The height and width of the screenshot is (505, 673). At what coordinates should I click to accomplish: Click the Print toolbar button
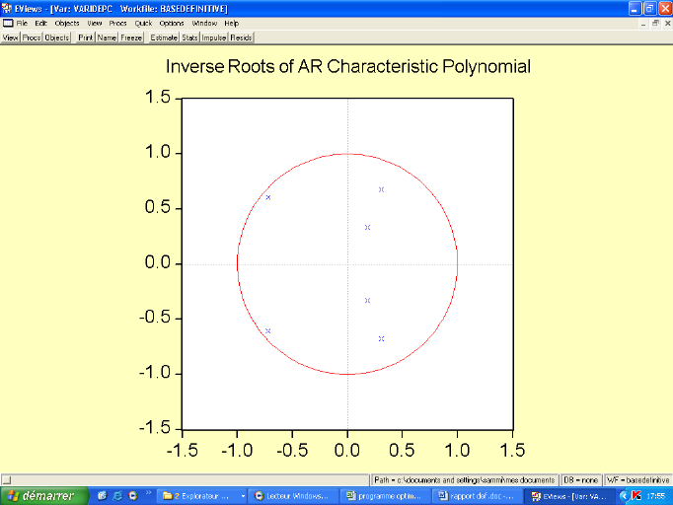tap(86, 37)
